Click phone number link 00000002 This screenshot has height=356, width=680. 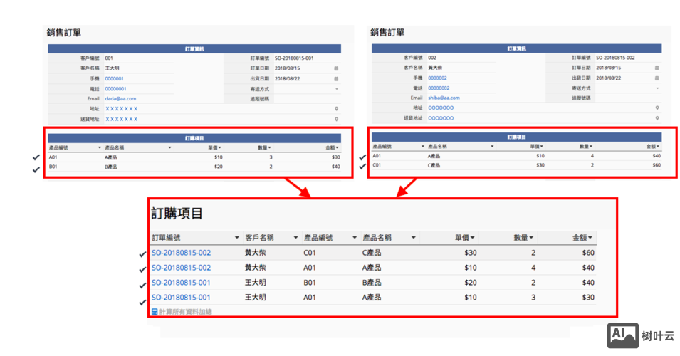(x=439, y=88)
